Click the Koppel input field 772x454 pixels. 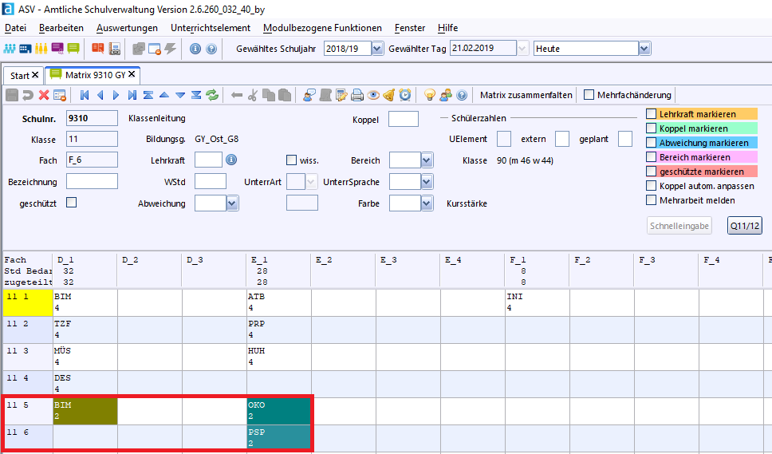[404, 119]
